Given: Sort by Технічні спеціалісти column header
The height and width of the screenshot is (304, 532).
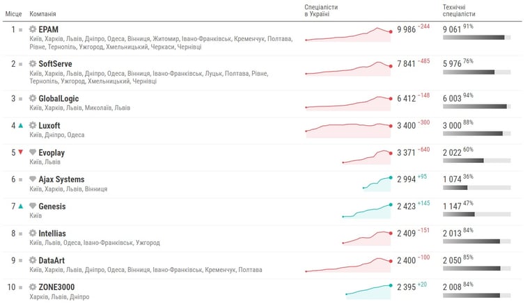Looking at the screenshot, I should click(459, 10).
